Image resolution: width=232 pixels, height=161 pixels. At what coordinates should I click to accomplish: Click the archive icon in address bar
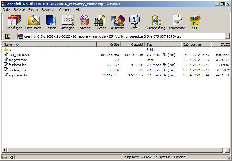[21, 36]
